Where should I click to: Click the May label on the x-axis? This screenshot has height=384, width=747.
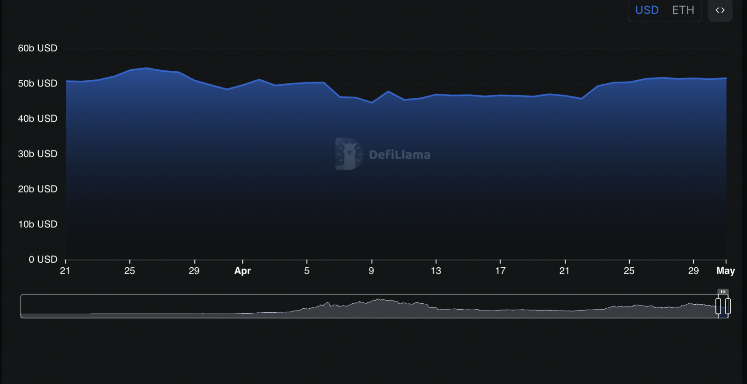pyautogui.click(x=725, y=271)
